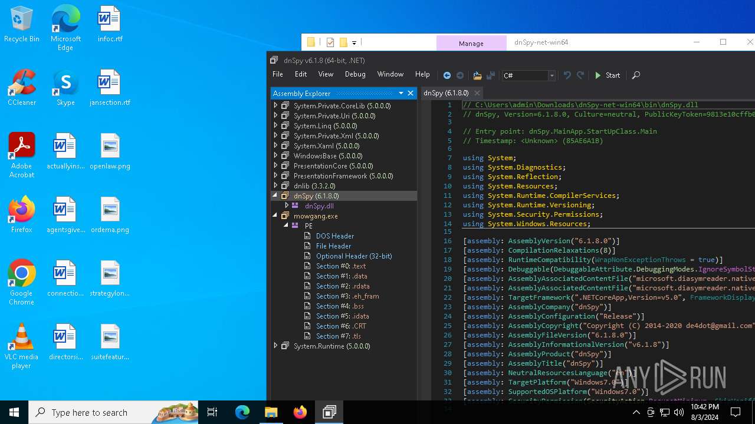Expand dnlib (3.3.2.0) node
The image size is (755, 424).
[275, 186]
